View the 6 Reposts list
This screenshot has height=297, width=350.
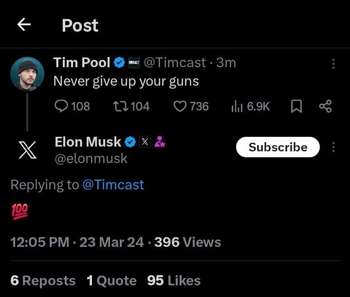point(43,280)
